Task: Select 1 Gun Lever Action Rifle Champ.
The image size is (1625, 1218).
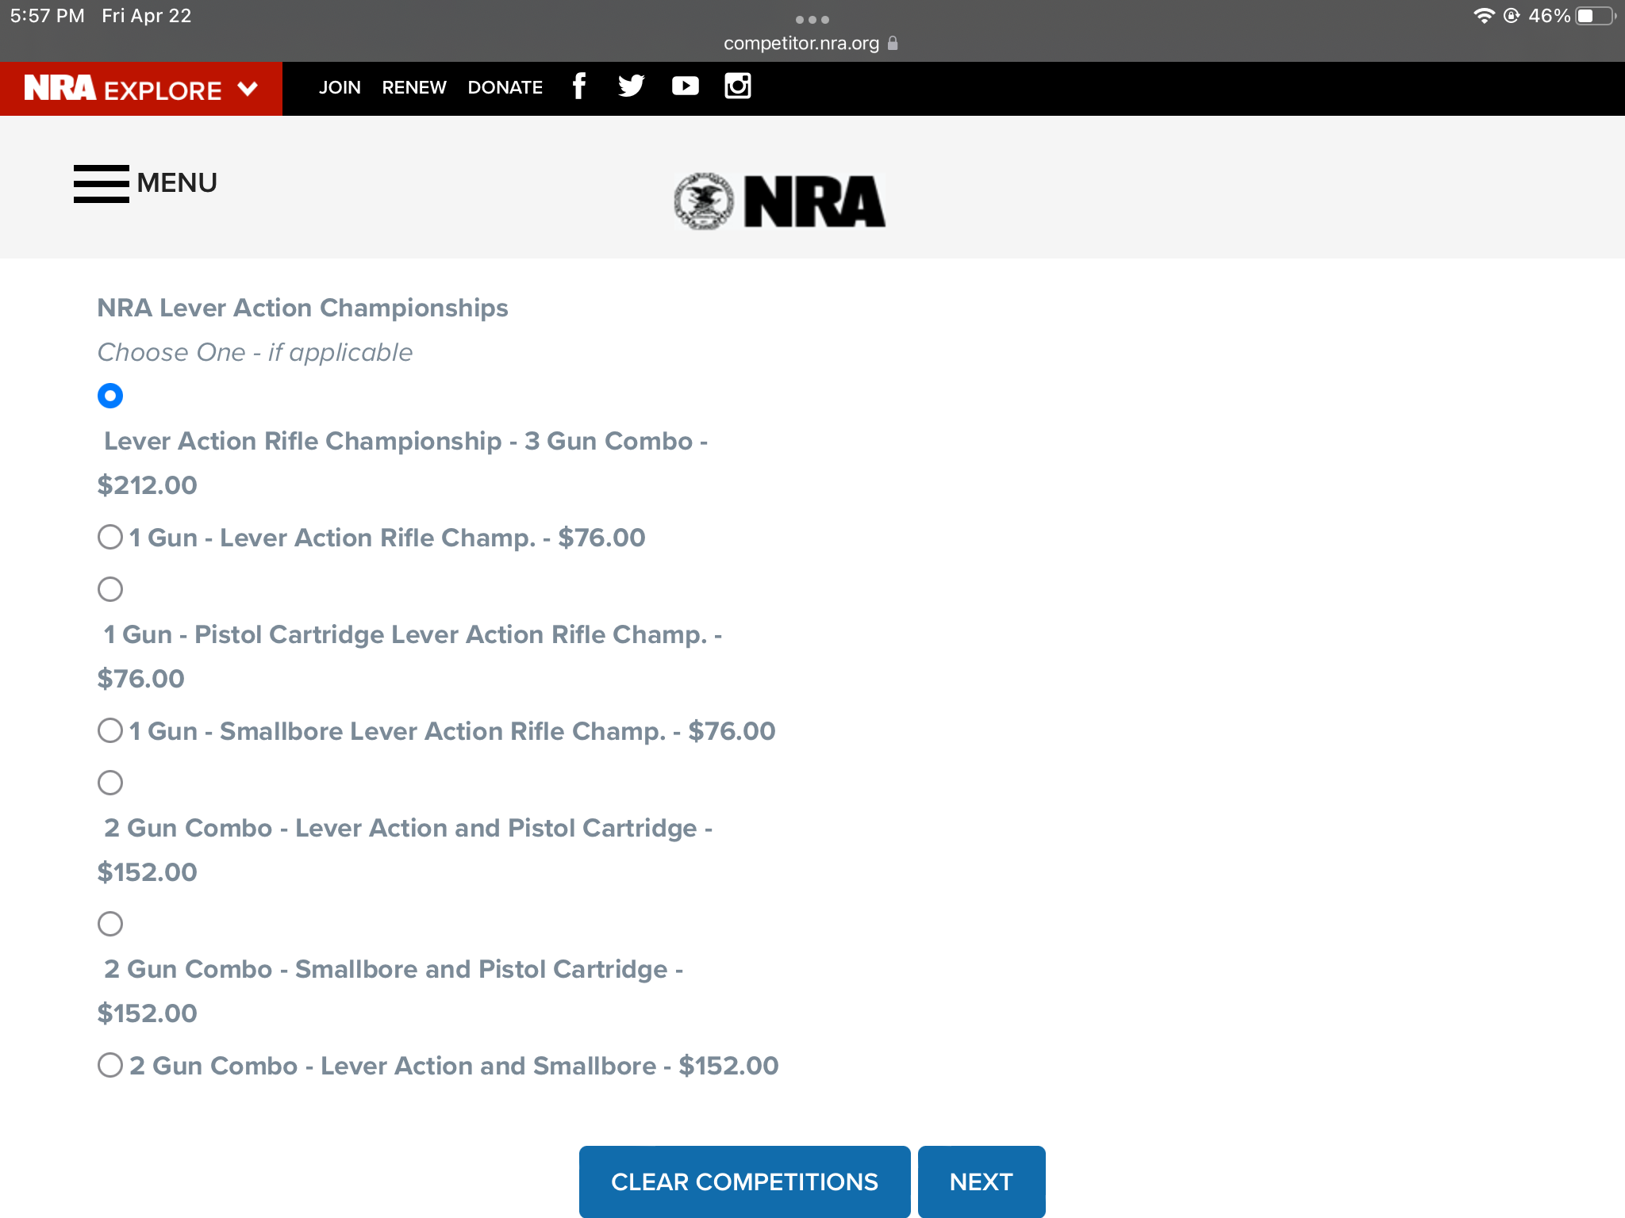Action: [x=110, y=537]
